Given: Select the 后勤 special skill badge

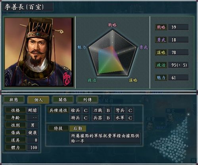Looking at the screenshot, I should pyautogui.click(x=78, y=128).
